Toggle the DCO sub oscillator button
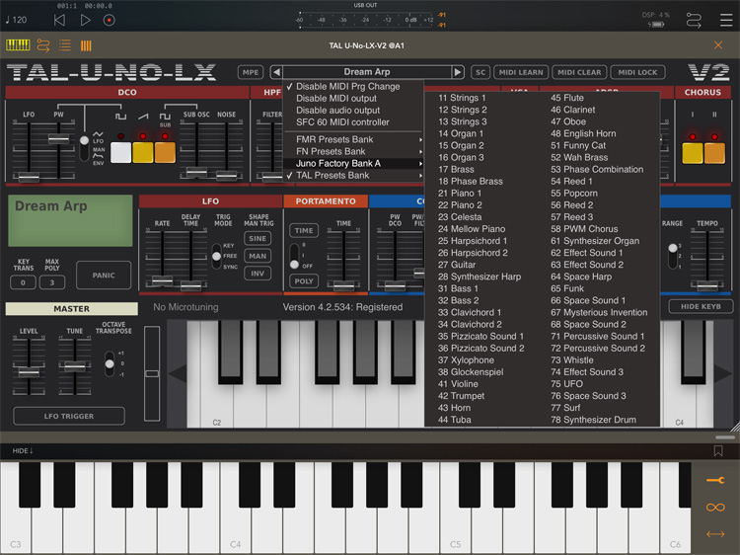The height and width of the screenshot is (555, 740). tap(165, 152)
